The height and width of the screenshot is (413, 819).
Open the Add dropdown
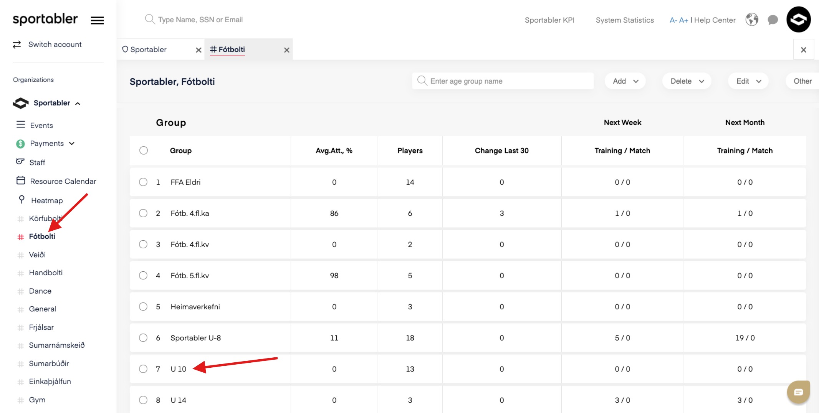pos(625,81)
